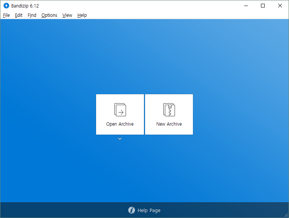Open the Edit menu
289x218 pixels.
[19, 15]
